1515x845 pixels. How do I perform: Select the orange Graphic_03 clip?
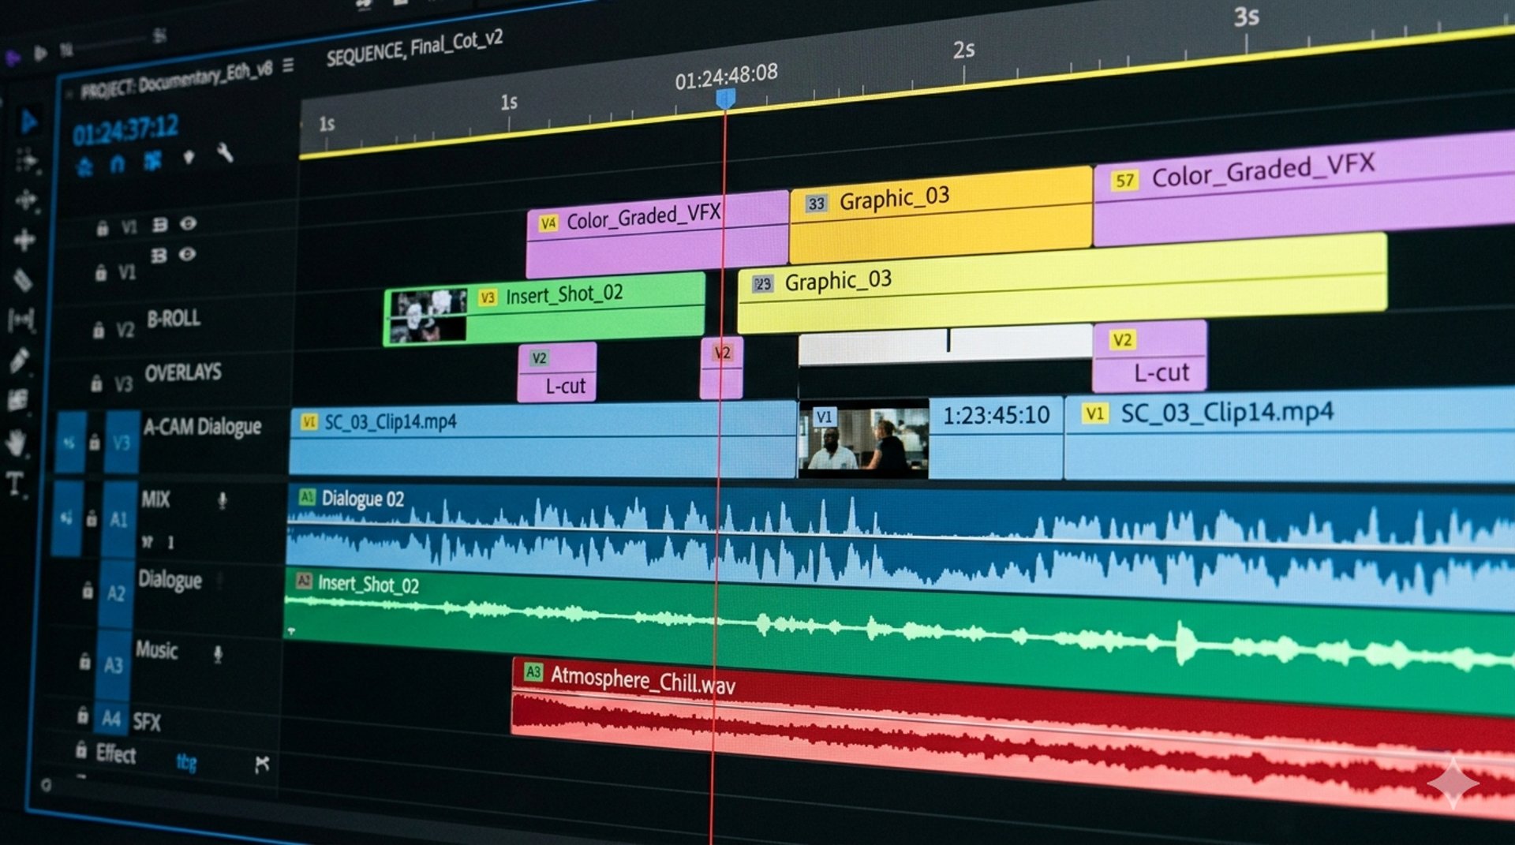pos(941,215)
